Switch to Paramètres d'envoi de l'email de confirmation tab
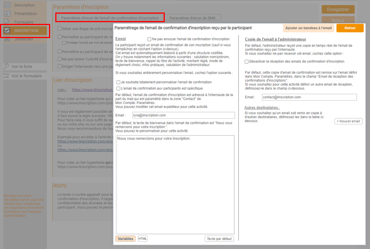370x249 pixels. pyautogui.click(x=110, y=18)
